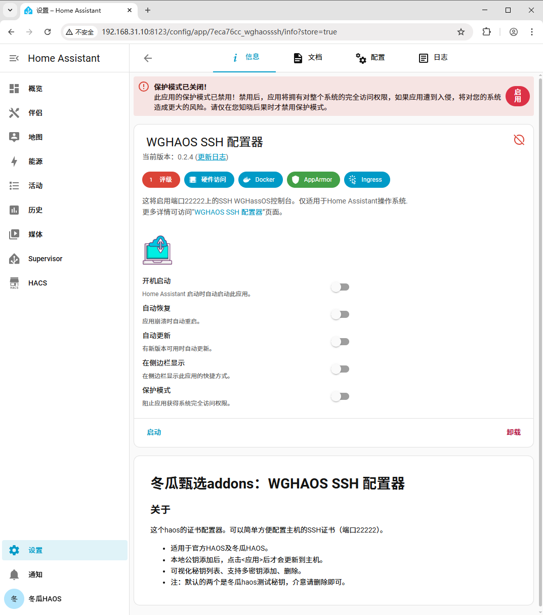Switch to the 文档 tab
Viewport: 543px width, 615px height.
click(x=307, y=58)
